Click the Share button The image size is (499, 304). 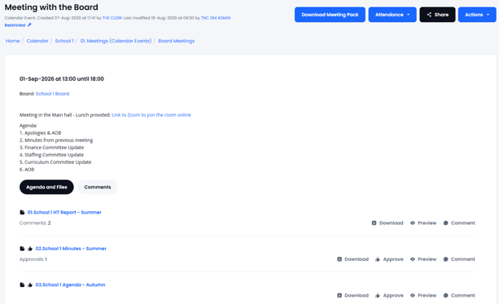437,15
